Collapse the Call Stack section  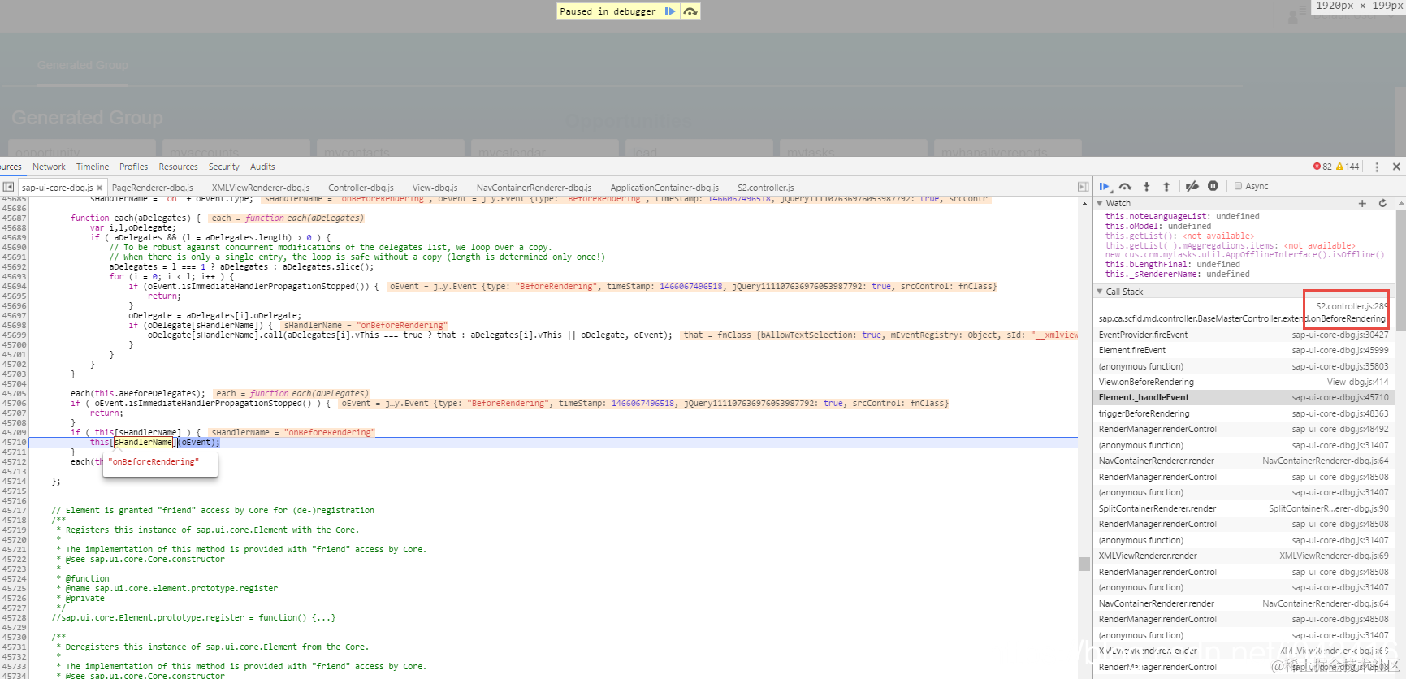click(1100, 292)
